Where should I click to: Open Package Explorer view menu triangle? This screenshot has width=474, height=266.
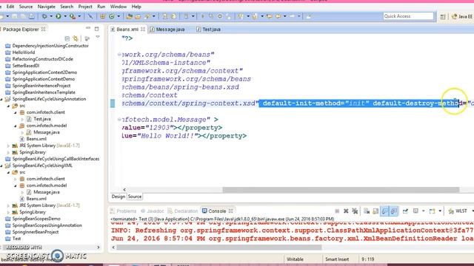coord(98,37)
